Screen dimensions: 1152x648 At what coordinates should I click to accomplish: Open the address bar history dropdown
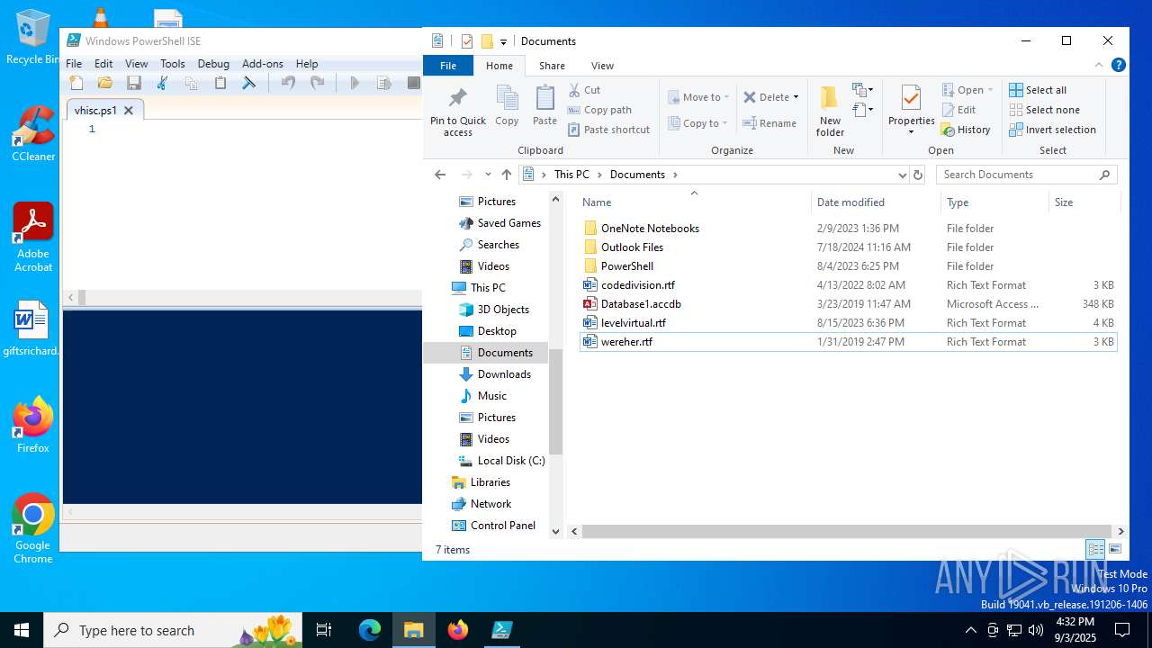click(x=902, y=175)
